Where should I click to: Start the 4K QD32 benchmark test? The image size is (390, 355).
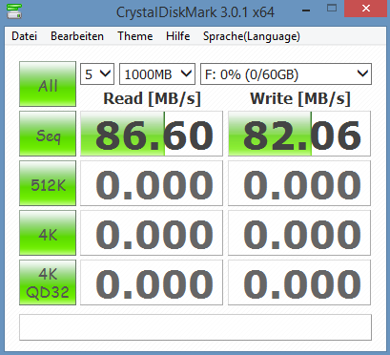48,282
